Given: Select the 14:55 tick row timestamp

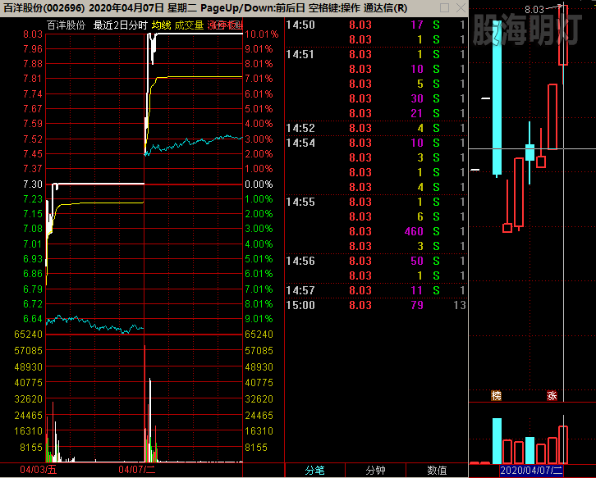Looking at the screenshot, I should point(300,202).
